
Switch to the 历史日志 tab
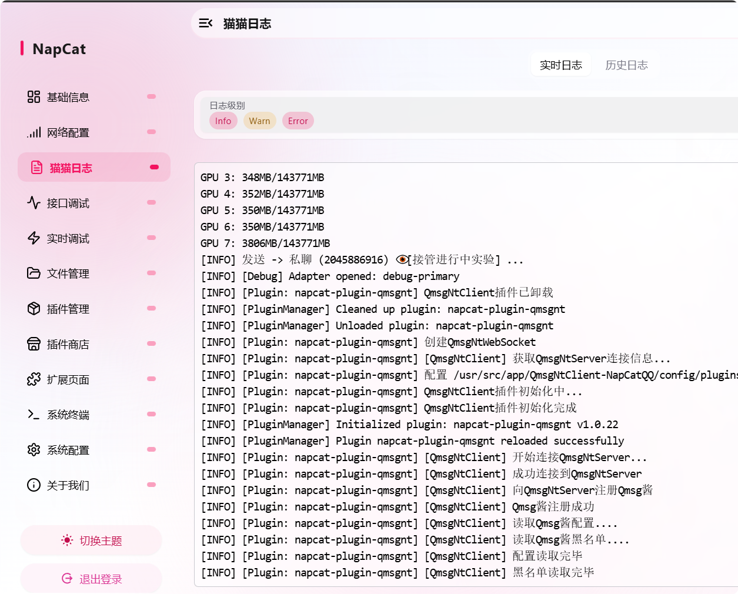tap(626, 65)
